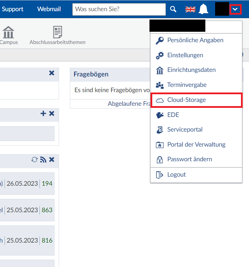Open notifications bell

[203, 9]
